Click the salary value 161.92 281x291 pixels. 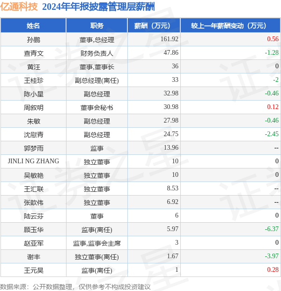(170, 39)
